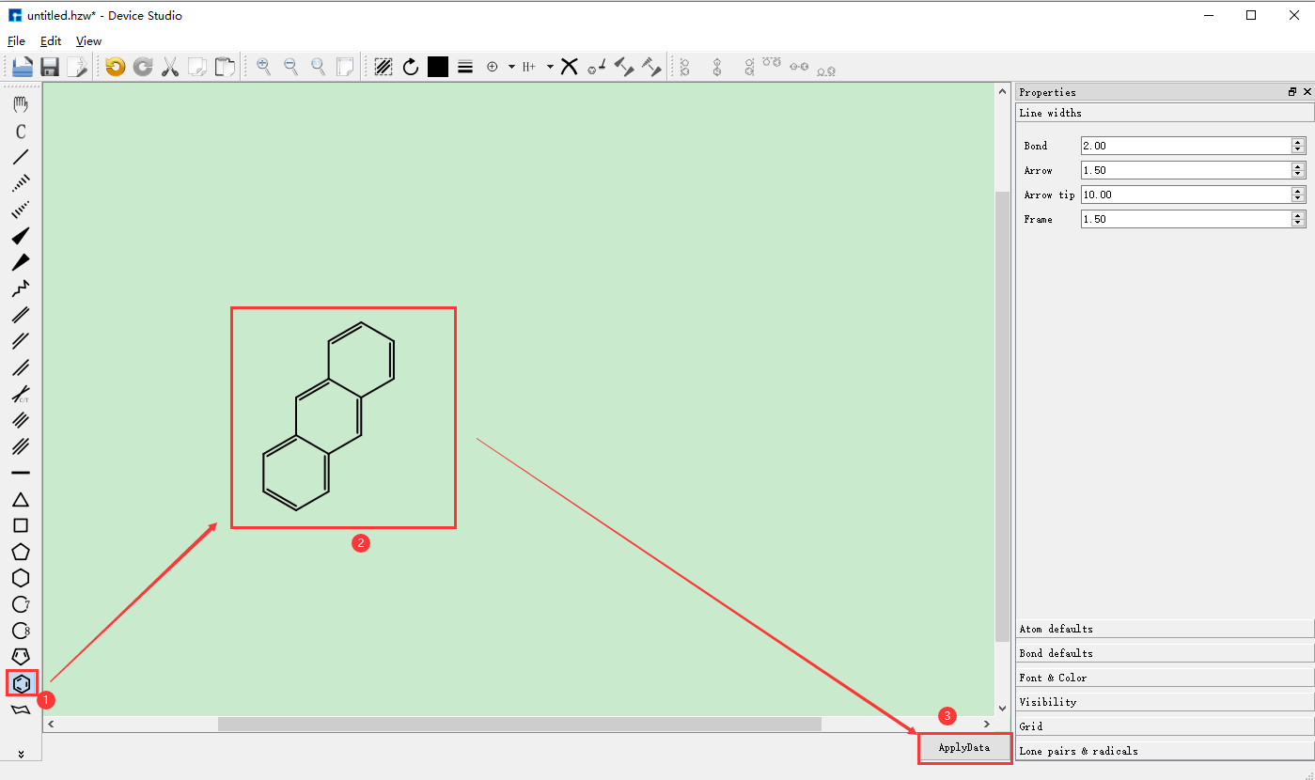
Task: Select the delete X tool in toolbar
Action: 570,67
